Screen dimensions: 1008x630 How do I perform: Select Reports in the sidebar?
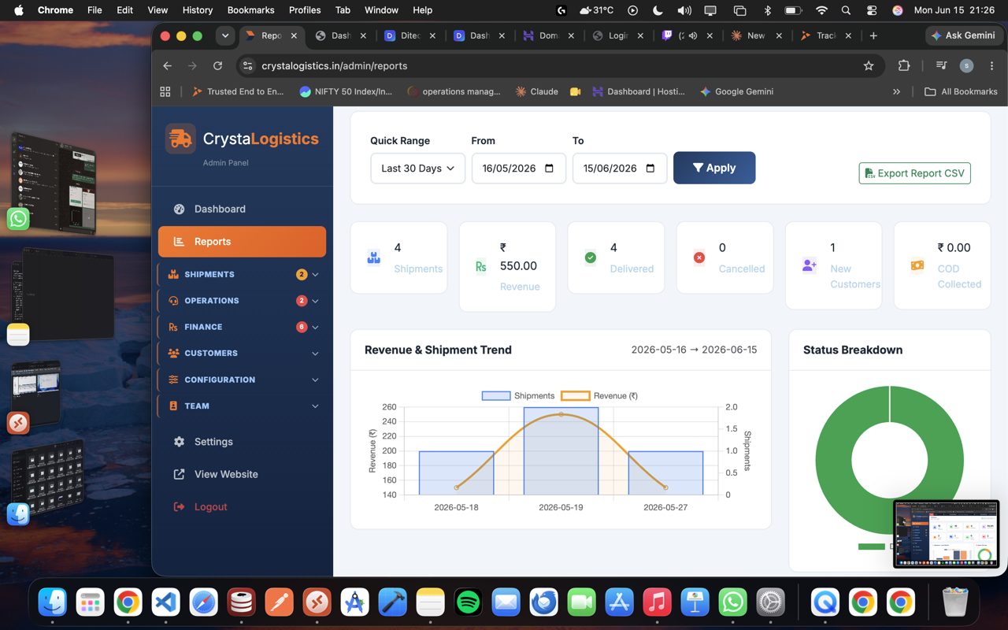point(242,242)
